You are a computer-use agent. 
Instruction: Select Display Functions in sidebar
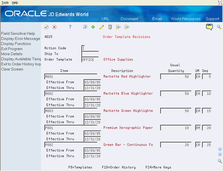tap(16, 44)
